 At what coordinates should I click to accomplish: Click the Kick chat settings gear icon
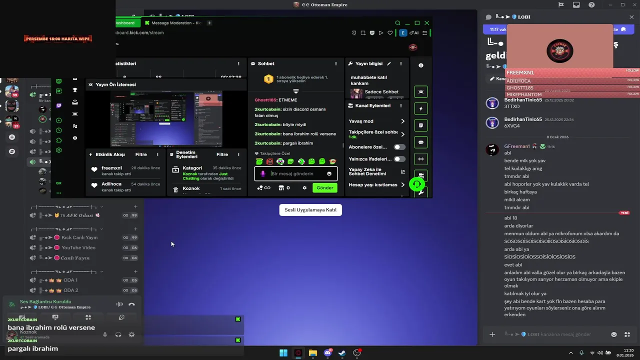point(304,188)
